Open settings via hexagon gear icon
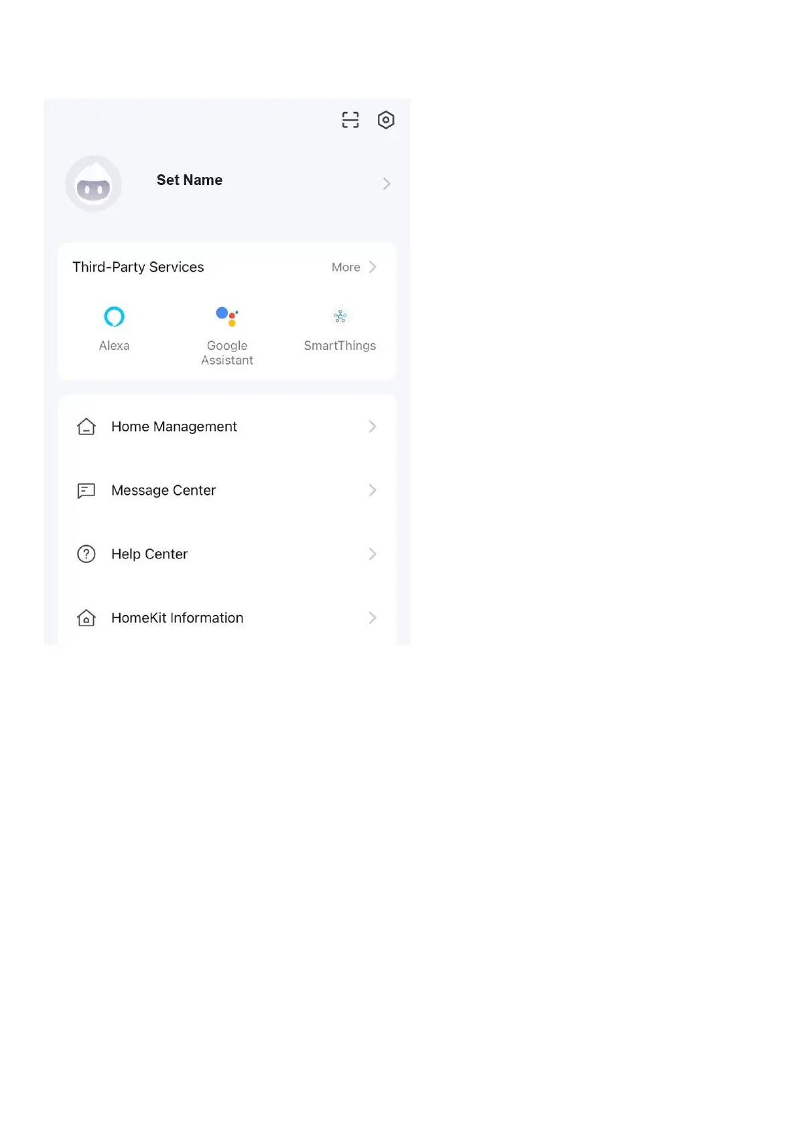Screen dimensions: 798x1129 (386, 120)
